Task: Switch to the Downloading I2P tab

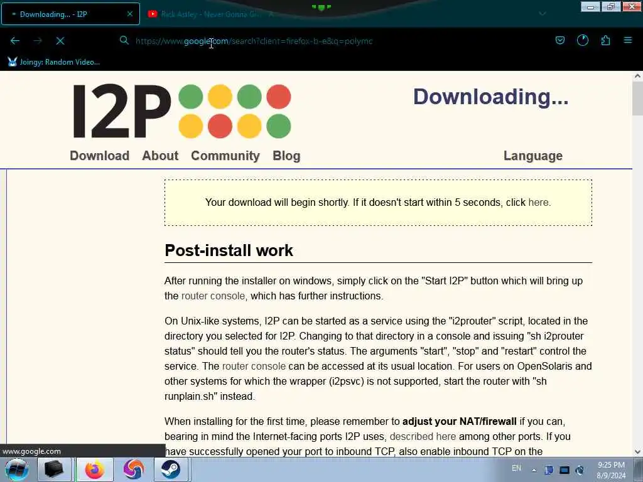Action: click(70, 14)
